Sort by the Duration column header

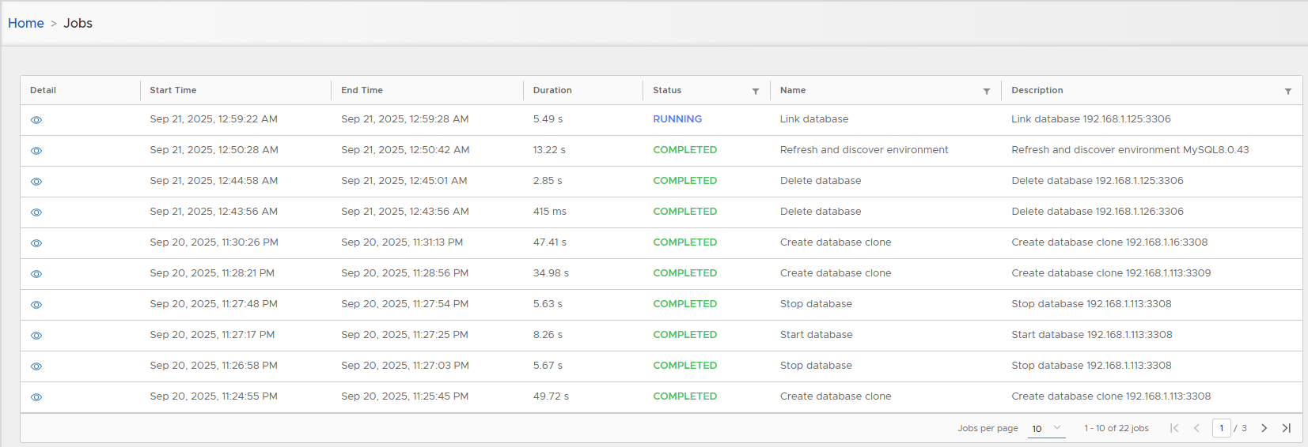552,90
